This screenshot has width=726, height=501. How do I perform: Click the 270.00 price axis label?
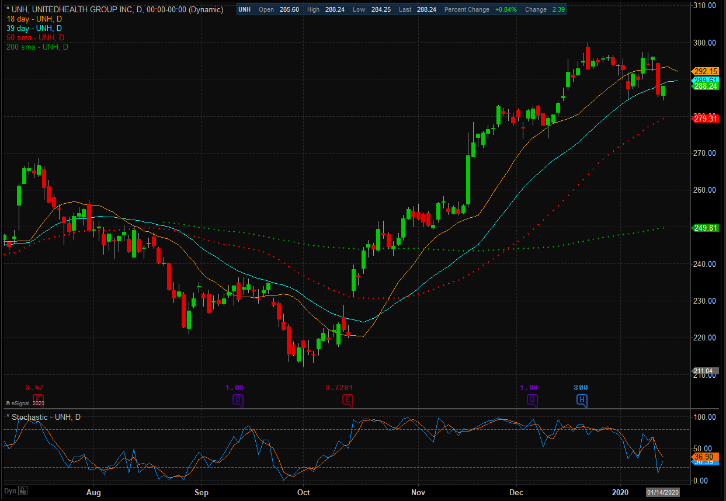click(706, 153)
